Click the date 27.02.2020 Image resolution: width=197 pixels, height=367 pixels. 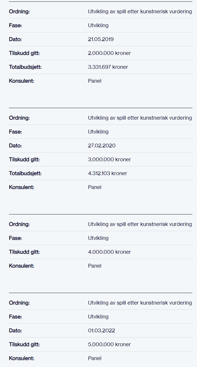102,146
